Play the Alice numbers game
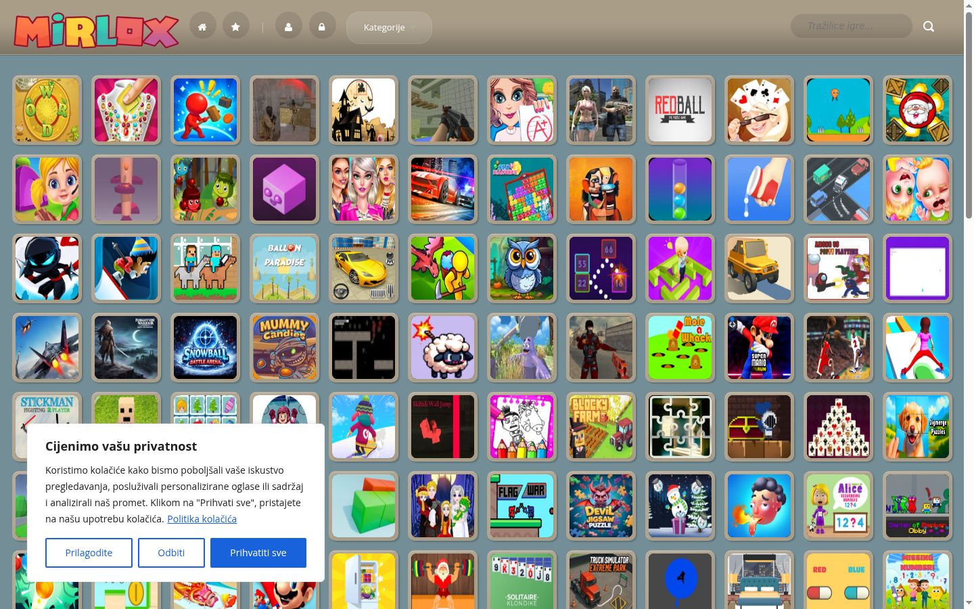The width and height of the screenshot is (974, 609). click(838, 505)
